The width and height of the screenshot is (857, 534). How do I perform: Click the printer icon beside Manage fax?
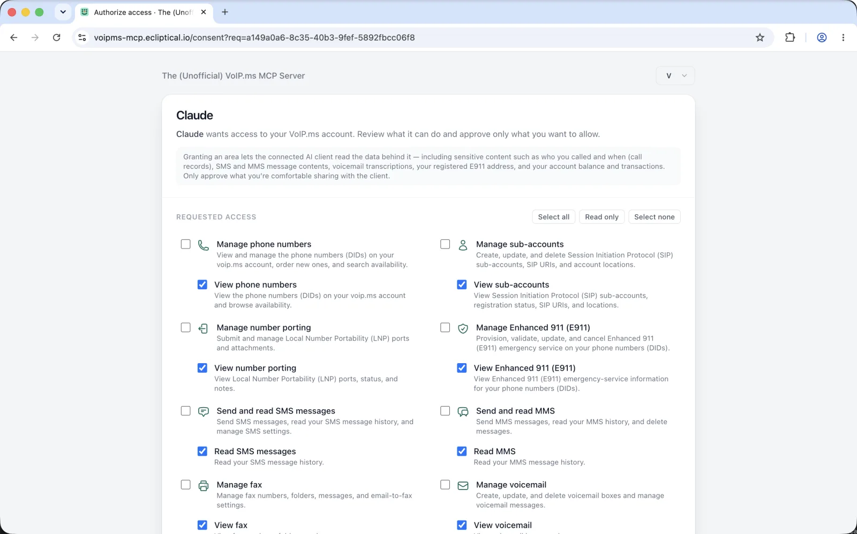coord(204,486)
